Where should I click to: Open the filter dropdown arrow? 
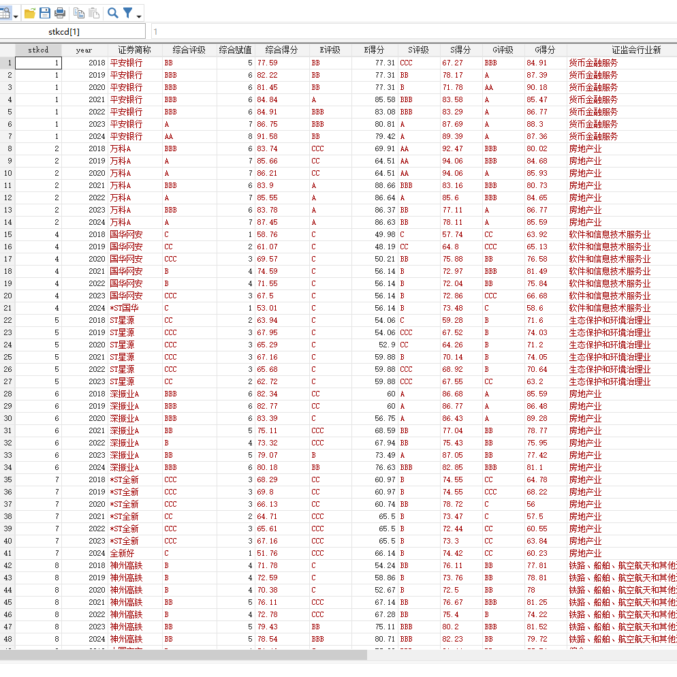[139, 16]
